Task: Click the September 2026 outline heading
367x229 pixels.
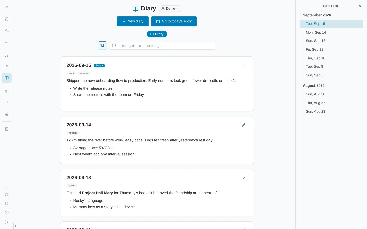Action: 317,15
